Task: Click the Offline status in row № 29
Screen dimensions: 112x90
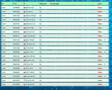Action: (100, 24)
